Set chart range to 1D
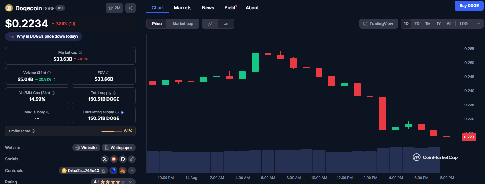 406,24
